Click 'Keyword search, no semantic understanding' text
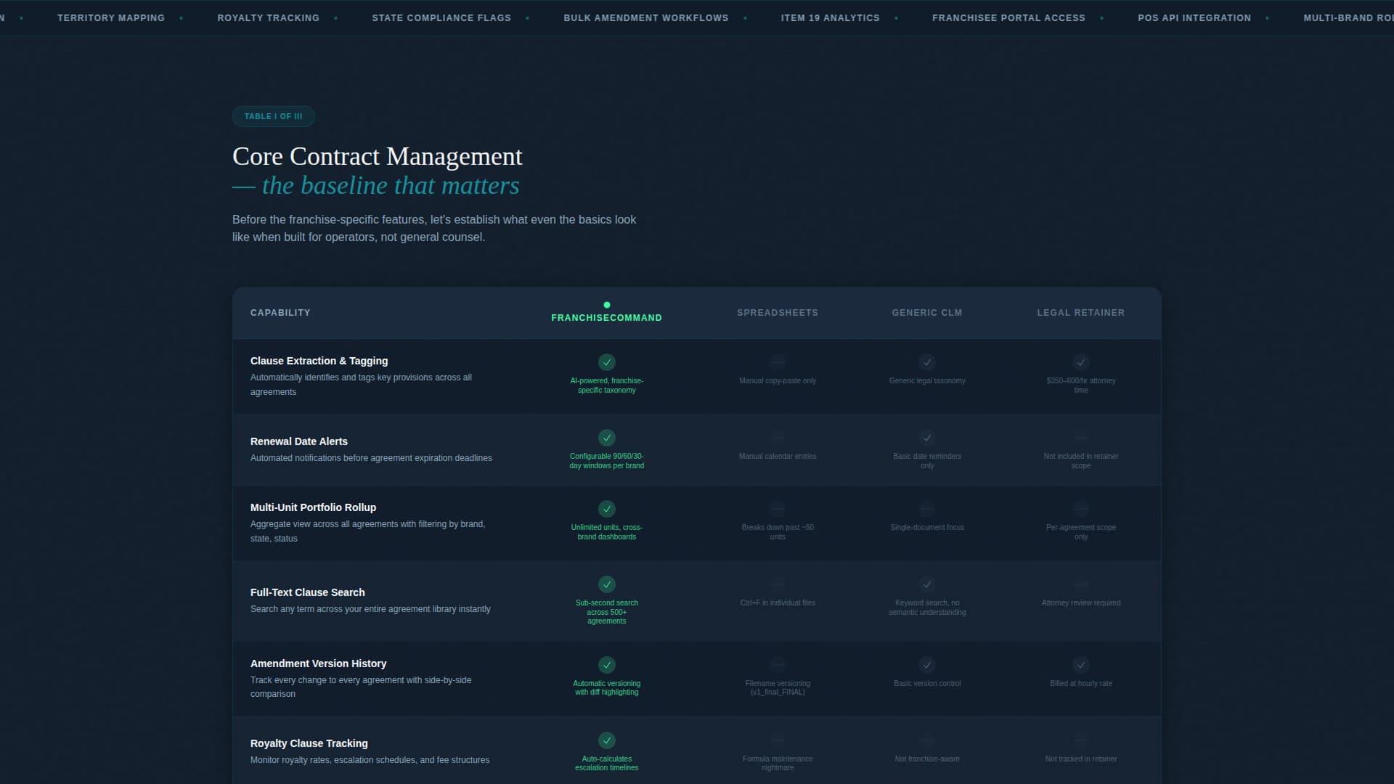Viewport: 1394px width, 784px height. tap(927, 608)
